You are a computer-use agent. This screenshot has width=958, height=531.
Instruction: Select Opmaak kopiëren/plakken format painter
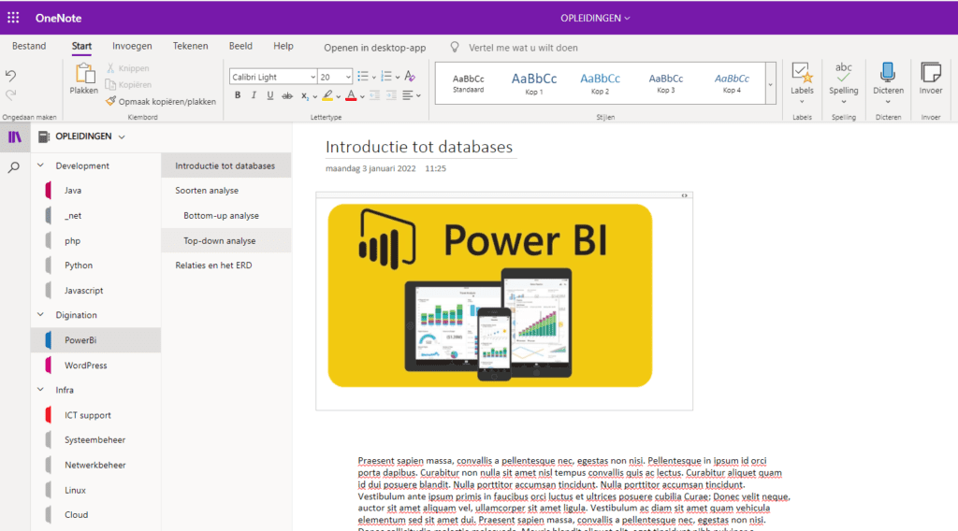161,101
